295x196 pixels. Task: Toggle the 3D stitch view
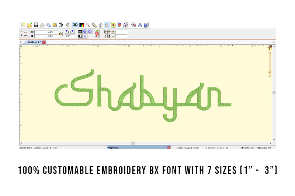(x=75, y=25)
